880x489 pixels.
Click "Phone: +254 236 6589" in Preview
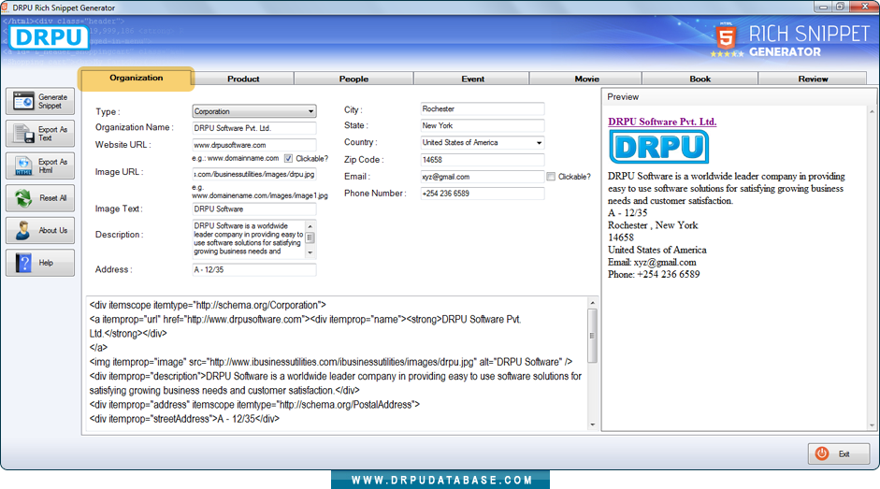(654, 275)
